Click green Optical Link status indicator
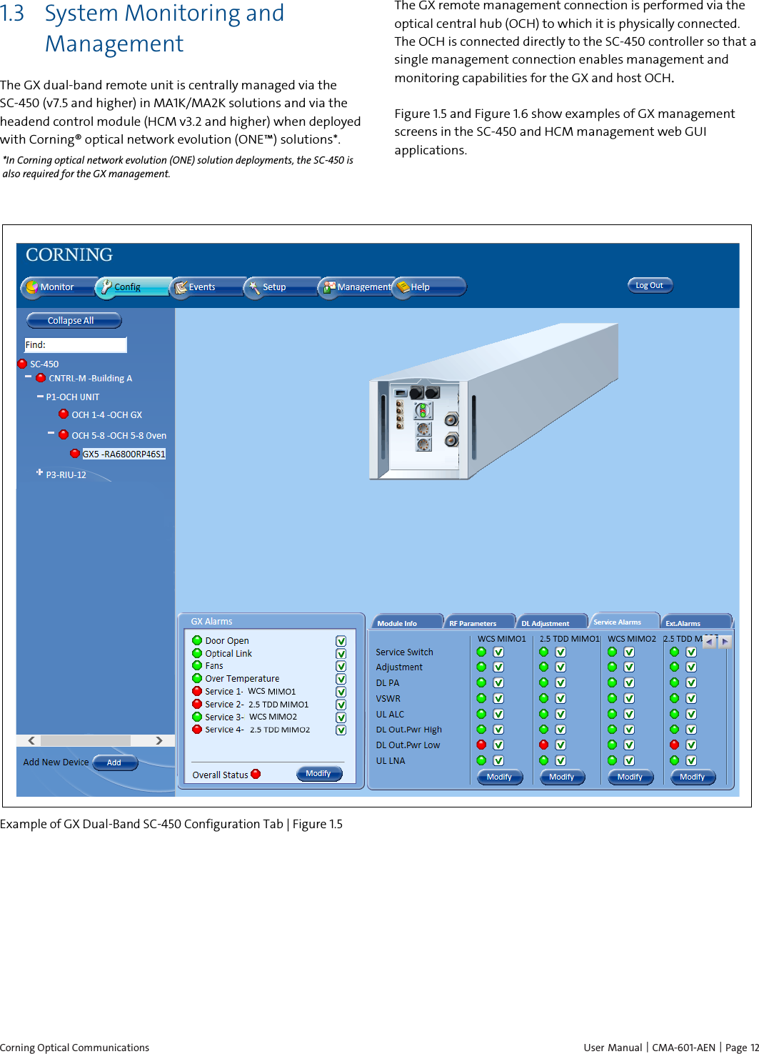Screen dimensions: 759x1054 coord(197,652)
